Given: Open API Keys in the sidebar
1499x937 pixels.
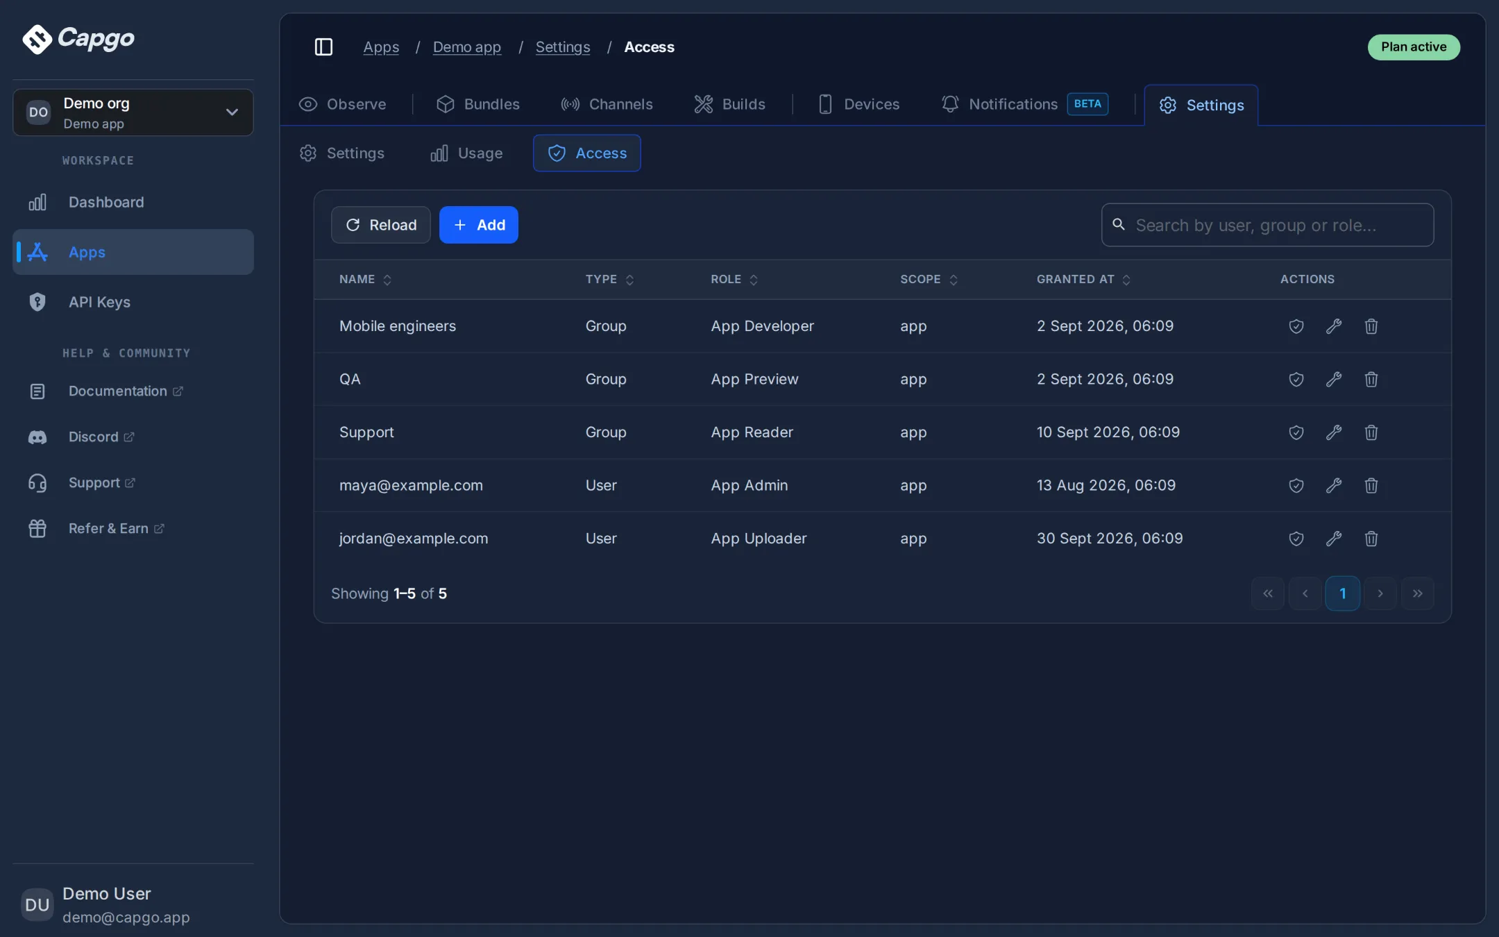Looking at the screenshot, I should click(133, 302).
